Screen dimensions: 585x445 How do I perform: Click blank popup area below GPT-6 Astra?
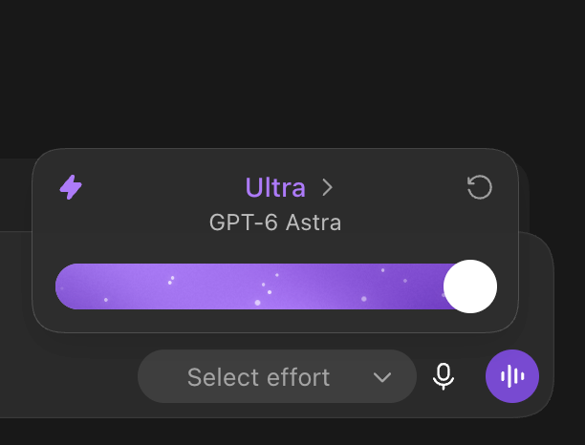pos(275,248)
